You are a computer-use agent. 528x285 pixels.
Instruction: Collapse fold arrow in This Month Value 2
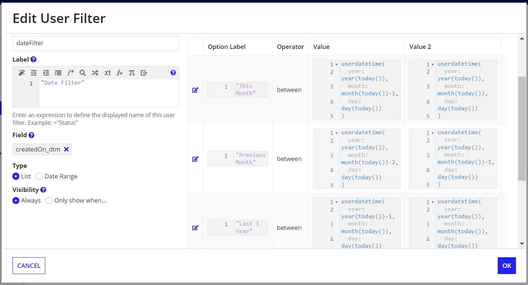point(433,65)
